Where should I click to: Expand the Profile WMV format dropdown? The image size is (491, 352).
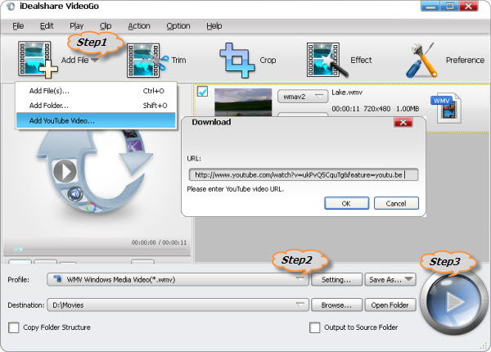178,279
